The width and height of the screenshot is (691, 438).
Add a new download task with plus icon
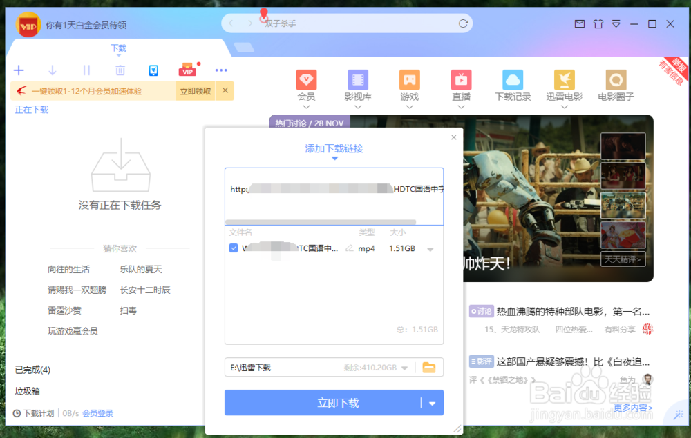click(x=19, y=70)
